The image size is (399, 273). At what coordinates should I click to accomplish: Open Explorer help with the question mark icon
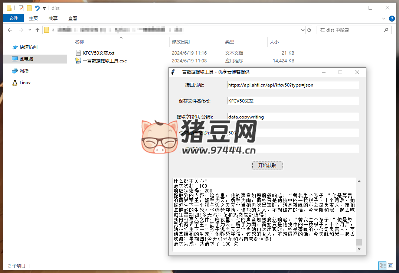pyautogui.click(x=392, y=18)
